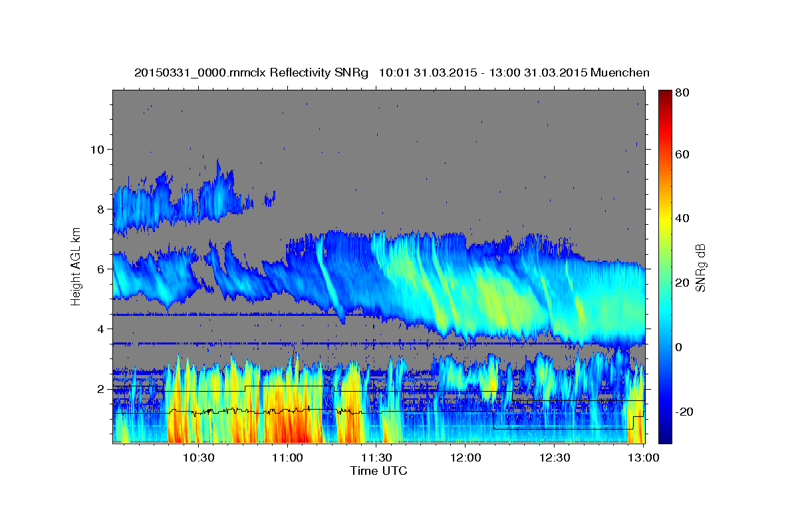Click the 11:00 time tick label
The height and width of the screenshot is (532, 798).
pyautogui.click(x=287, y=458)
